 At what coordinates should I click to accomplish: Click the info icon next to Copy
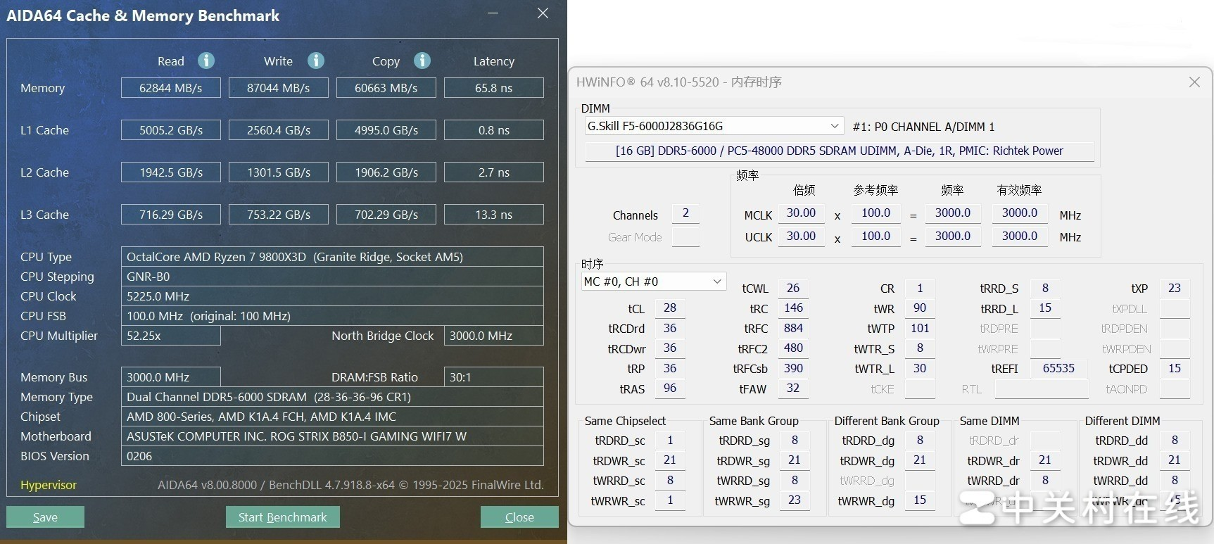point(422,61)
